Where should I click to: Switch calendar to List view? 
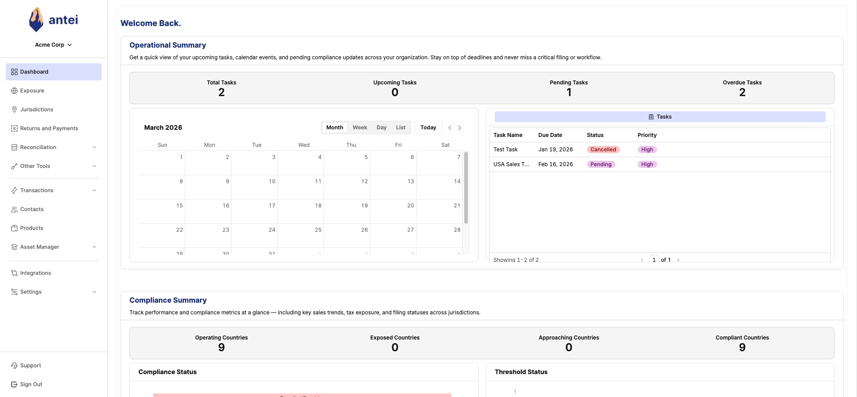[x=401, y=128]
